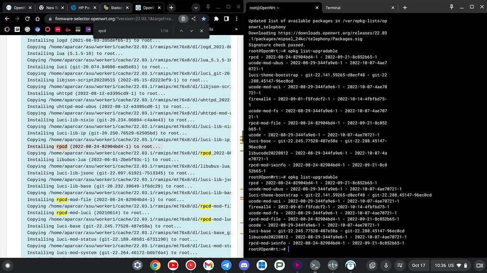Bookmark the page via the star icon
Image resolution: width=487 pixels, height=273 pixels.
(x=204, y=19)
